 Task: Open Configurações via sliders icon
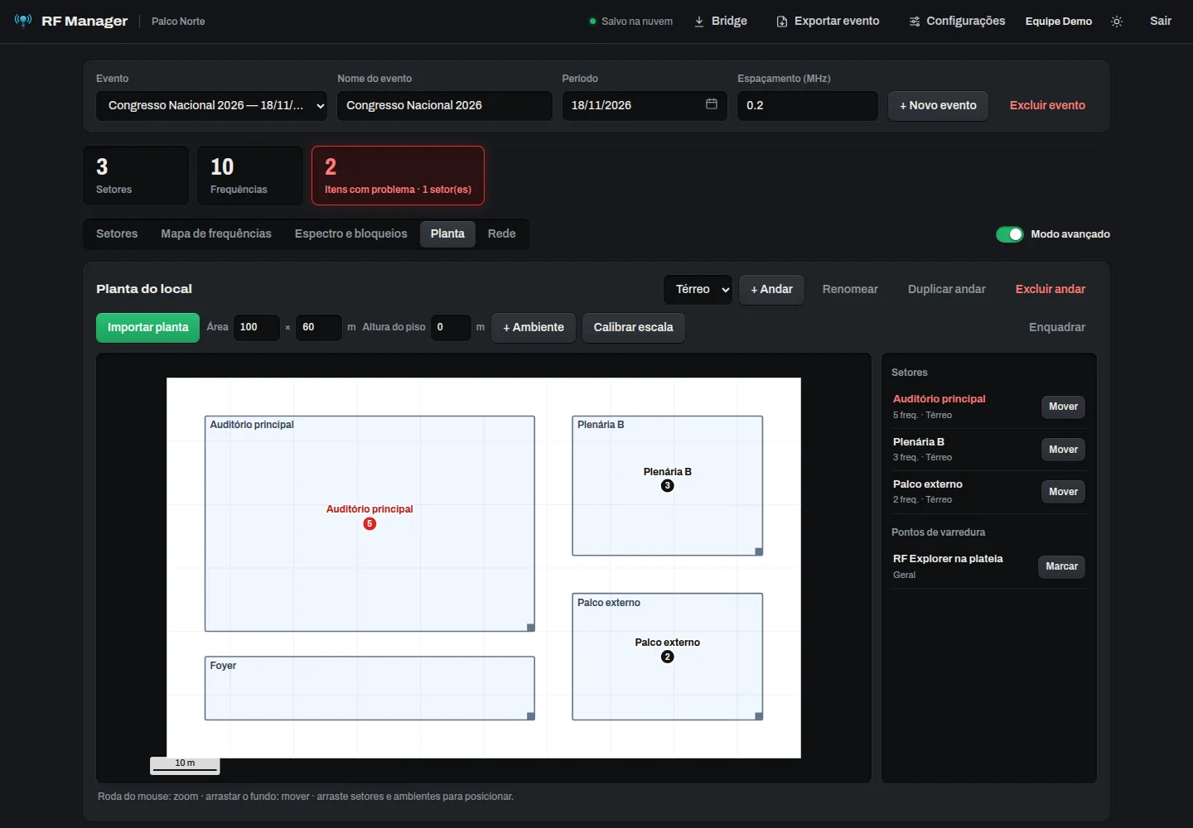(915, 22)
